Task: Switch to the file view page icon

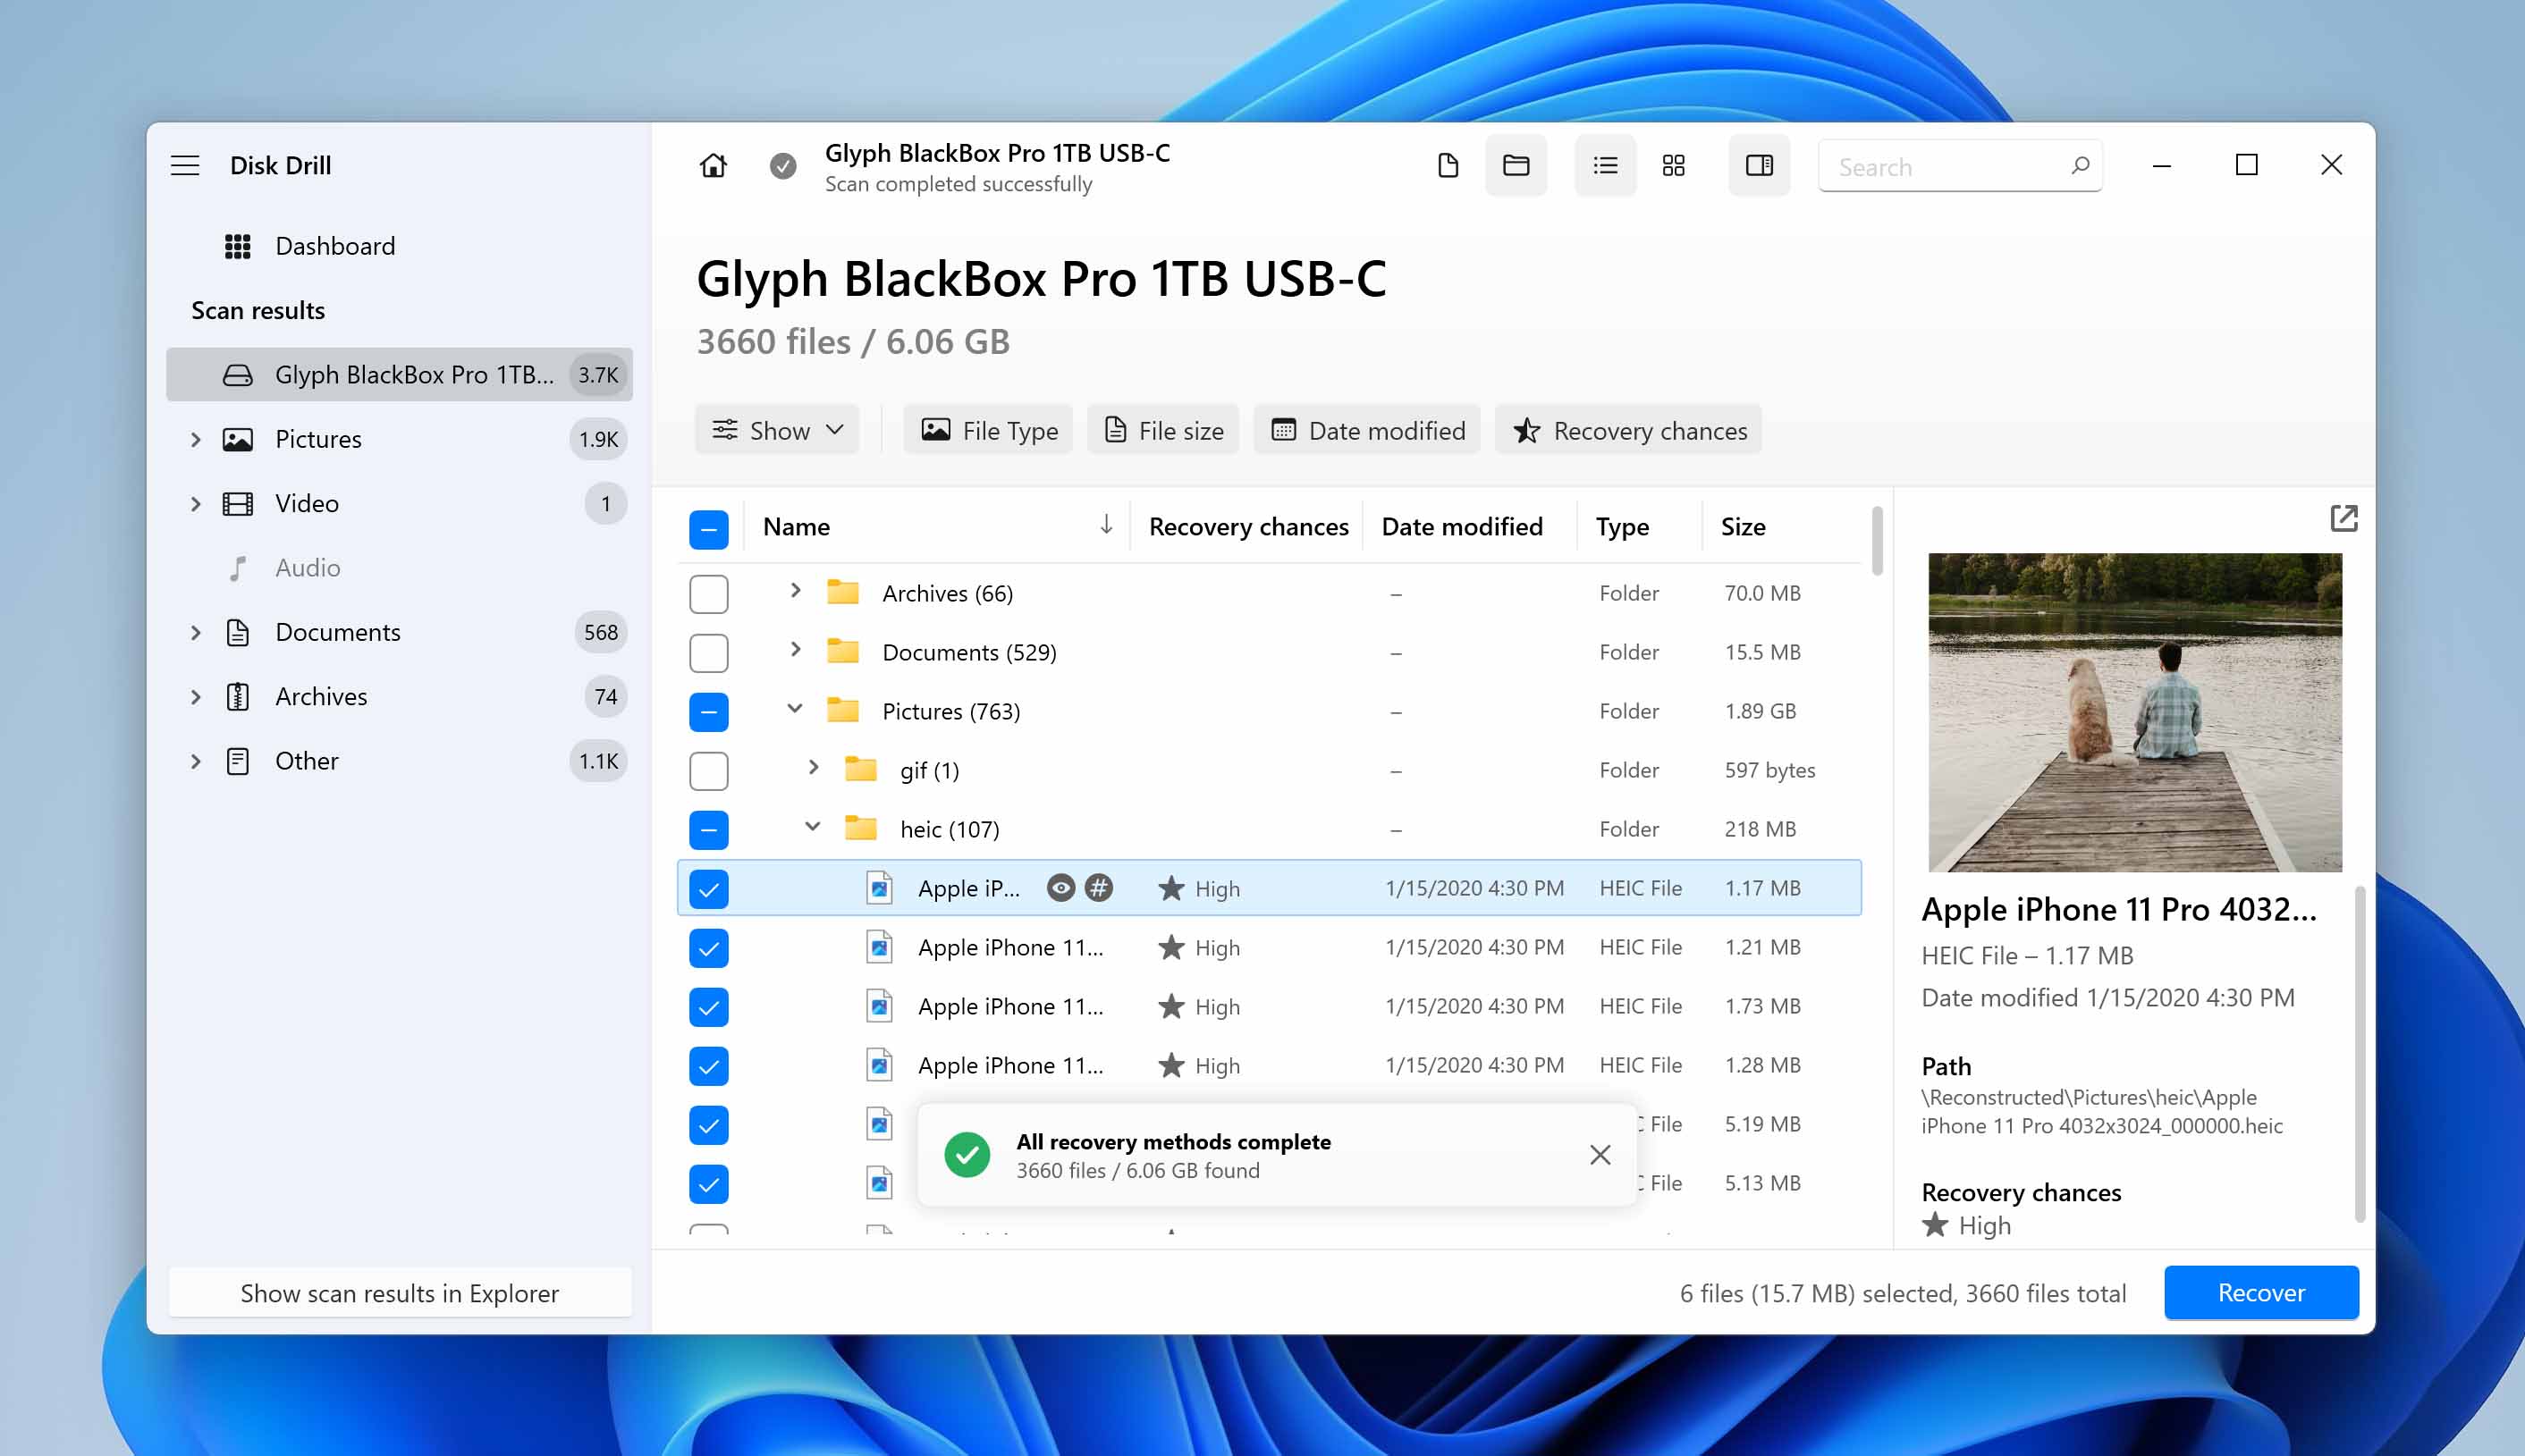Action: [x=1448, y=165]
